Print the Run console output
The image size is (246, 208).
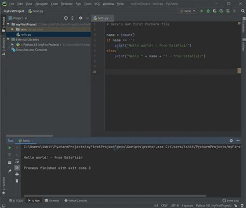tap(17, 174)
